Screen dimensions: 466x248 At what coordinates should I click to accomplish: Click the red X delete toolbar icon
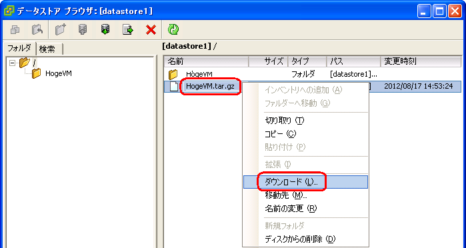pyautogui.click(x=151, y=30)
